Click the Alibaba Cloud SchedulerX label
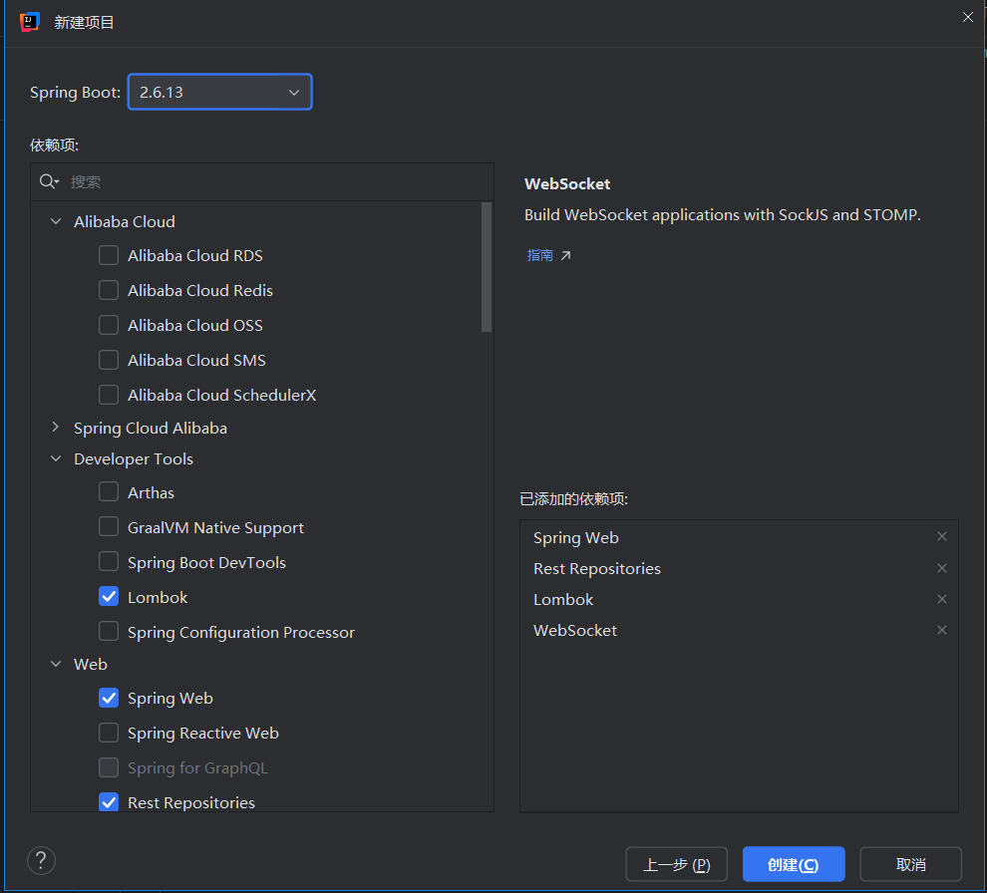 pos(221,396)
